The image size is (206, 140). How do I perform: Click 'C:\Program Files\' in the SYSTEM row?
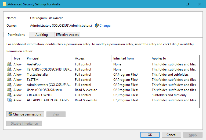pos(126,80)
